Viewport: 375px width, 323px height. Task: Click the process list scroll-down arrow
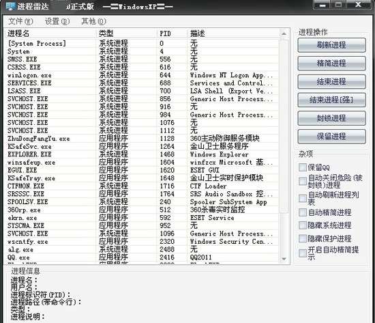pos(284,259)
